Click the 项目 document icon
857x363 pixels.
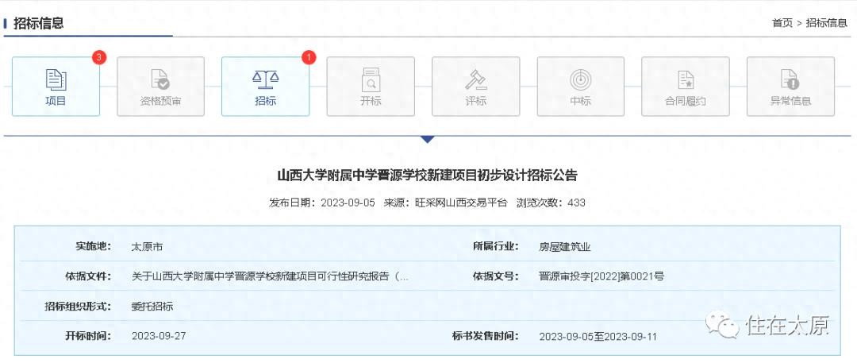56,79
